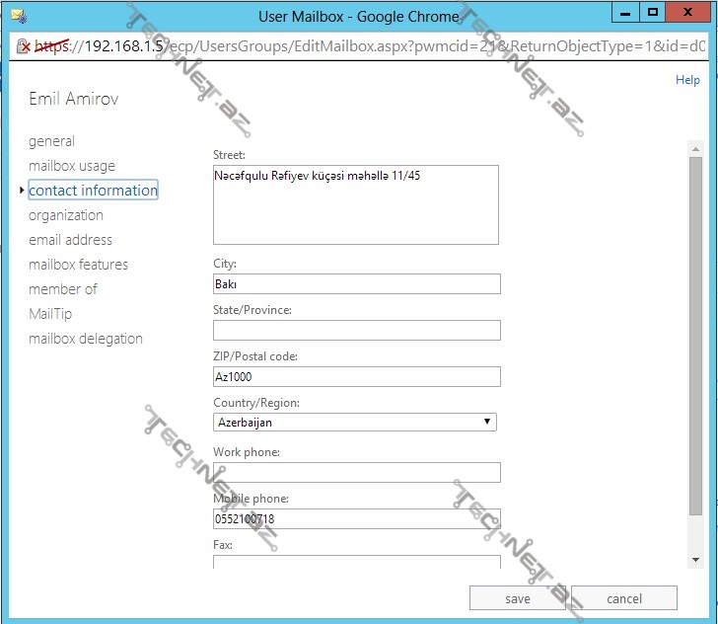Expand the Country/Region dropdown
The width and height of the screenshot is (718, 624).
pyautogui.click(x=355, y=422)
